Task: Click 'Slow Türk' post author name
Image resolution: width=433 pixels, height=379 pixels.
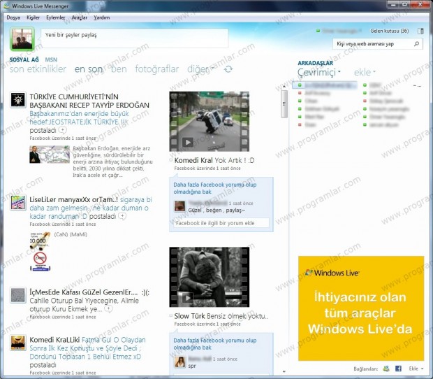Action: [189, 316]
